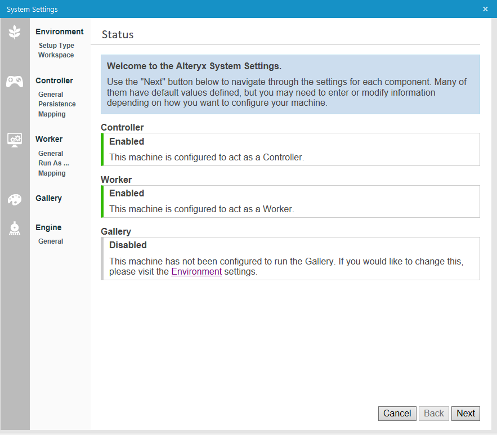Screen dimensions: 497x435
Task: Click the Enabled status under Worker
Action: [127, 193]
